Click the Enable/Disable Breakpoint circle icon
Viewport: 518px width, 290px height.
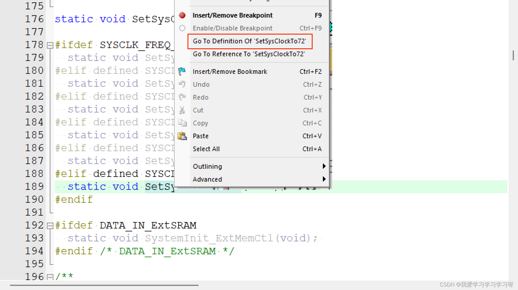coord(182,28)
